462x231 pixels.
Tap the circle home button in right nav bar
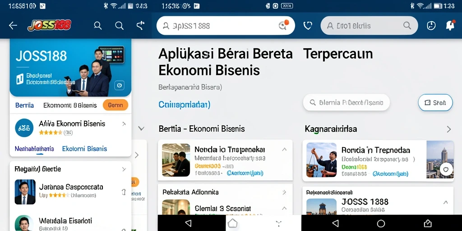(x=381, y=223)
